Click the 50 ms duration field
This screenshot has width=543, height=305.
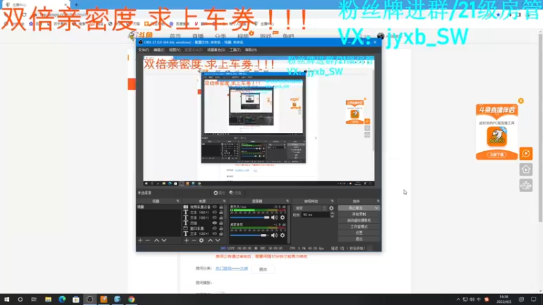(315, 215)
